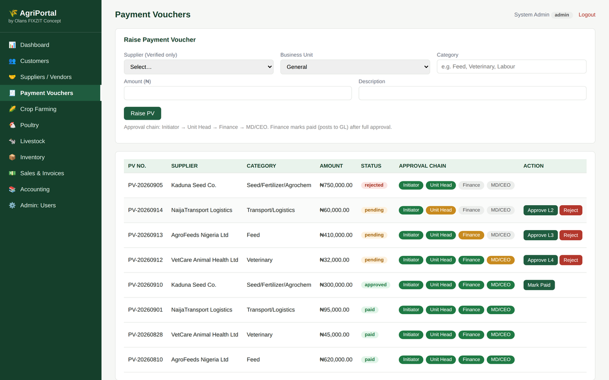Image resolution: width=609 pixels, height=380 pixels.
Task: Click pending status of PV-20260914
Action: pyautogui.click(x=374, y=210)
